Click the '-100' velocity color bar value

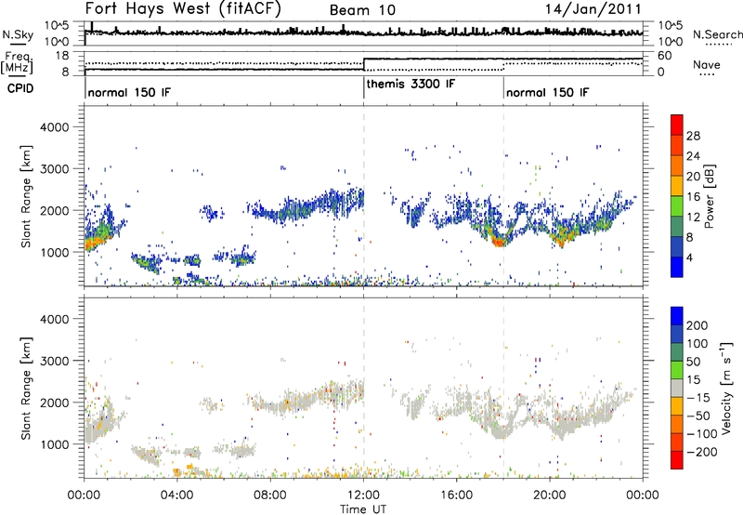tap(702, 434)
